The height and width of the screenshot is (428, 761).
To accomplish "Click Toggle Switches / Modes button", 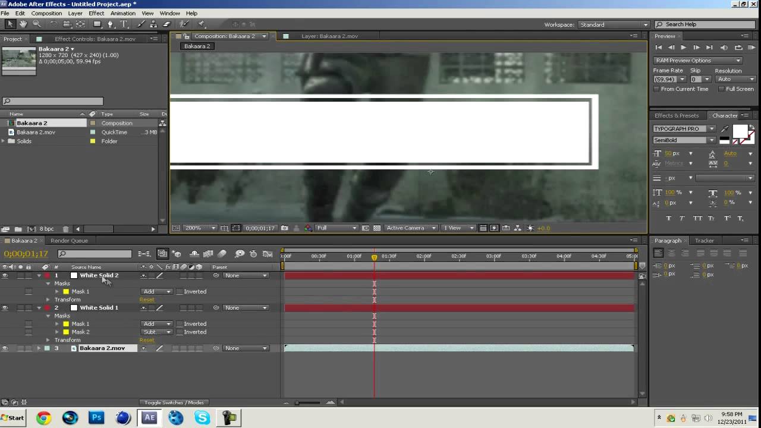I will 174,402.
